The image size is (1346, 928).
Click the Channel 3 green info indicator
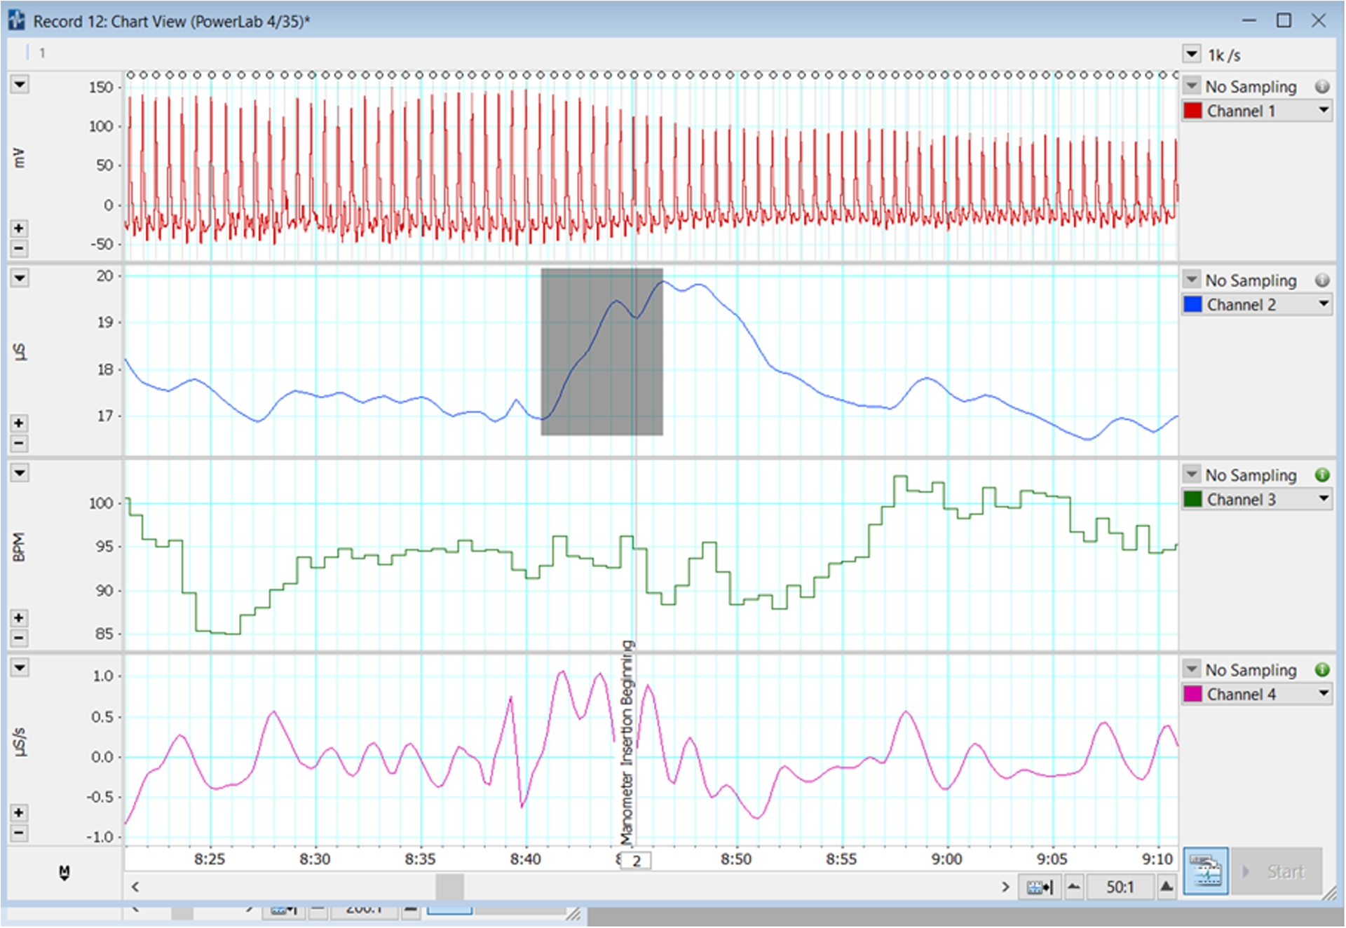(1322, 475)
